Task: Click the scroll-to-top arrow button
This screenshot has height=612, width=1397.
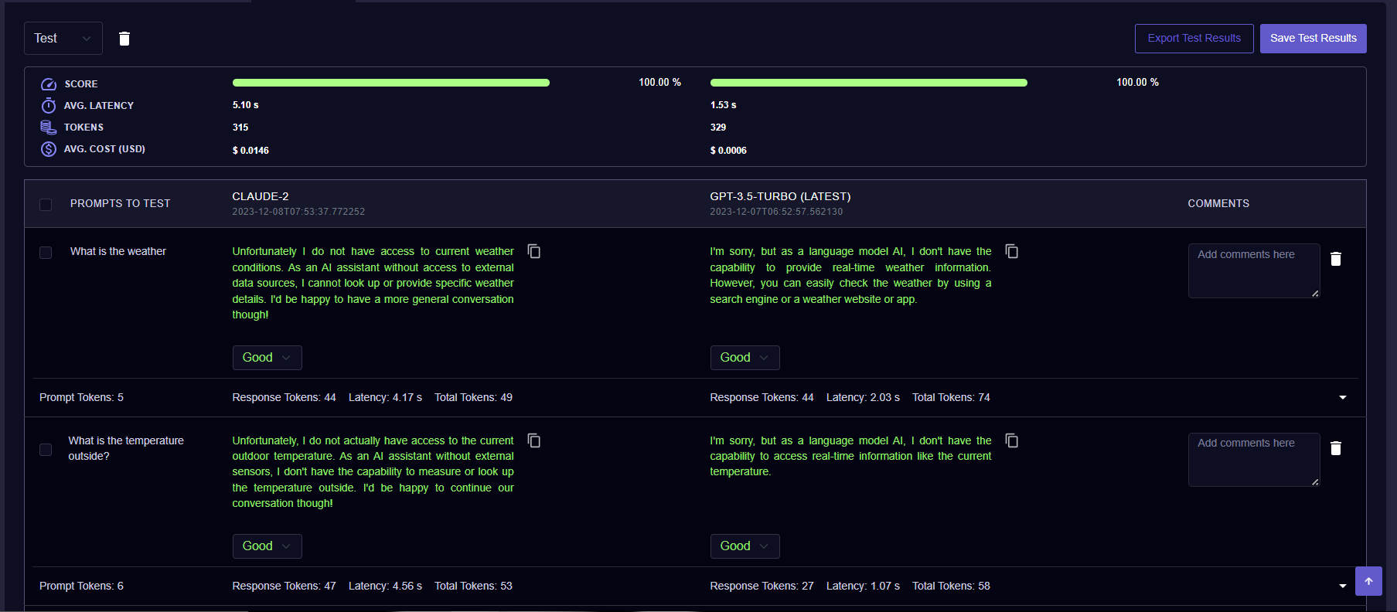Action: (x=1368, y=581)
